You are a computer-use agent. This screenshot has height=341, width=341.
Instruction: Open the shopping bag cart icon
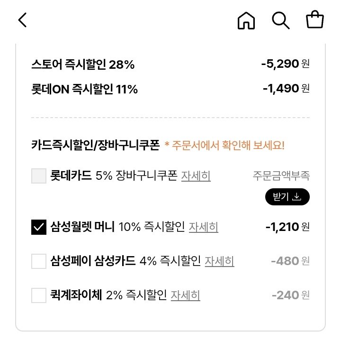click(314, 20)
